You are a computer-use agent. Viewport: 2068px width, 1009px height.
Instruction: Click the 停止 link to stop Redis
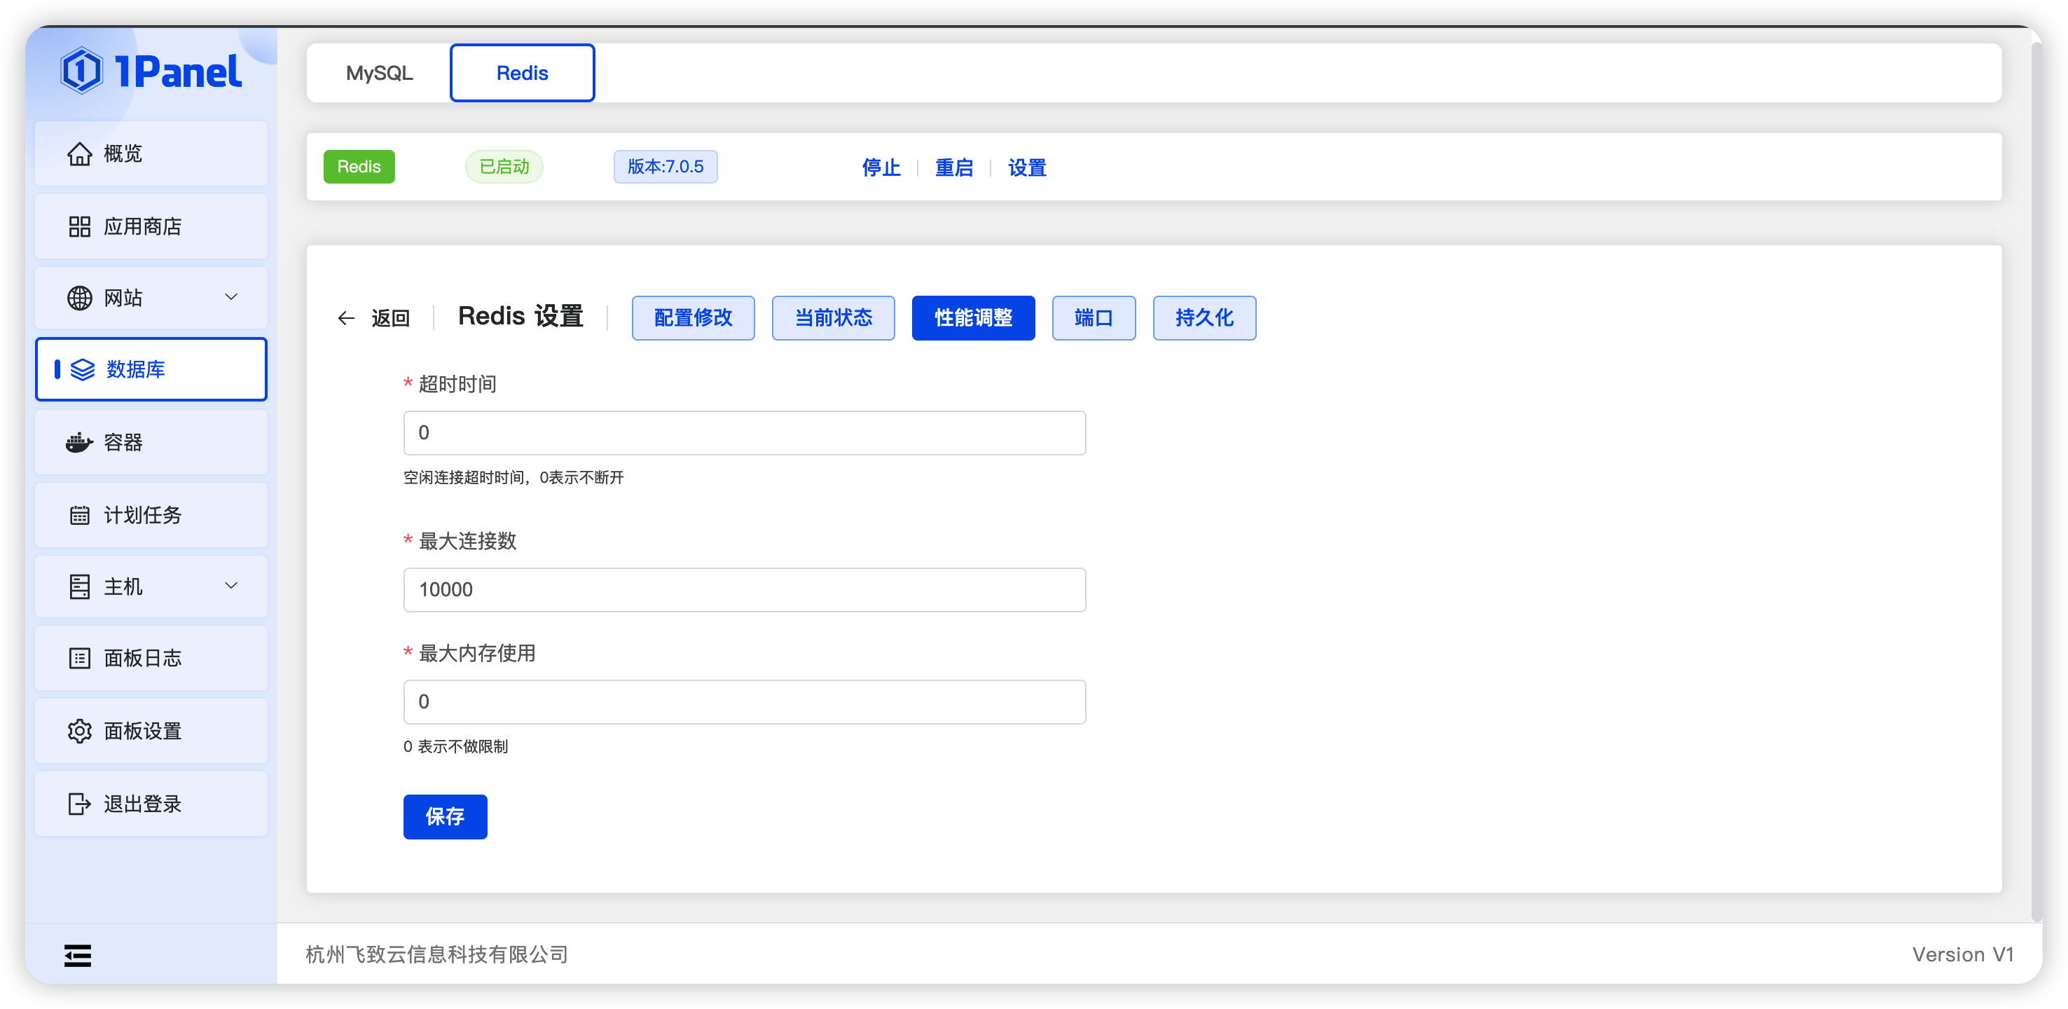881,167
